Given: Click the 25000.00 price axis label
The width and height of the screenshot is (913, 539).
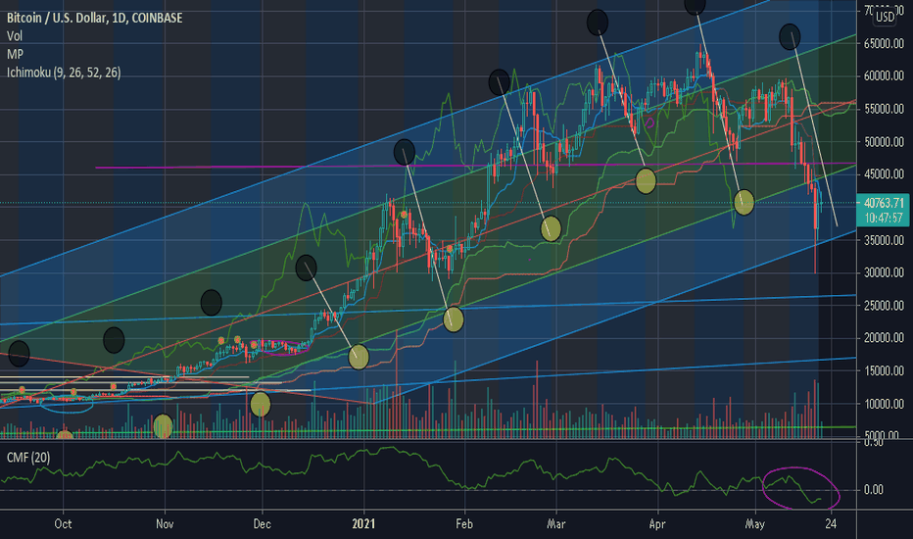Looking at the screenshot, I should pos(884,306).
